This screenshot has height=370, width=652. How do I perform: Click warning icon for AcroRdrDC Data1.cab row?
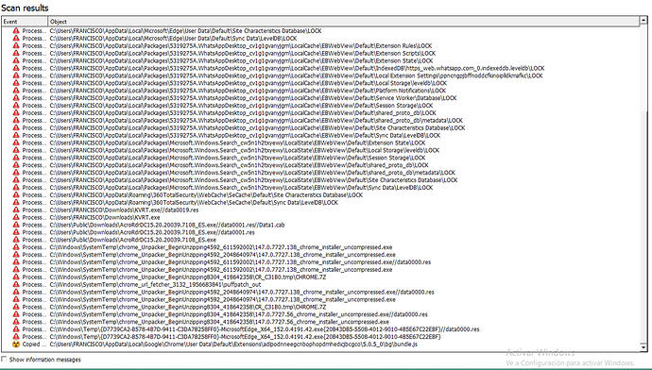16,225
